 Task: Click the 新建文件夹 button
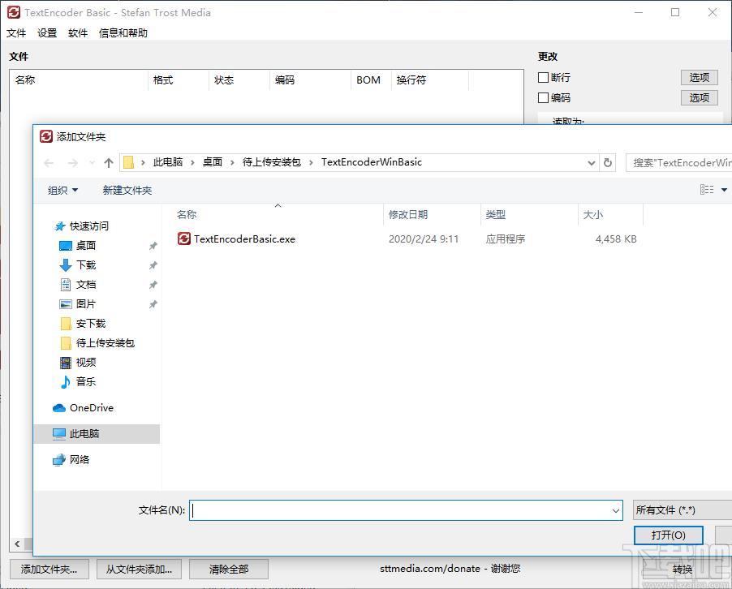pos(127,190)
